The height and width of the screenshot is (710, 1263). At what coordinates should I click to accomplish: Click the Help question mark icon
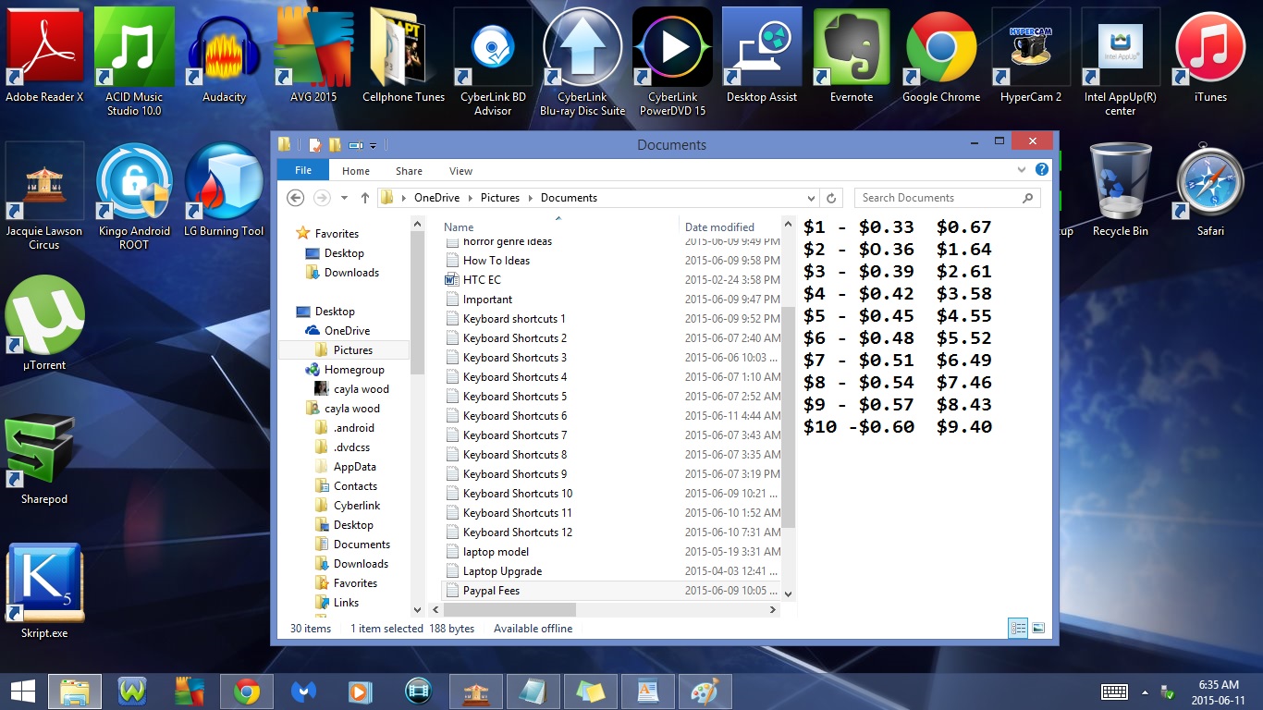(x=1042, y=170)
